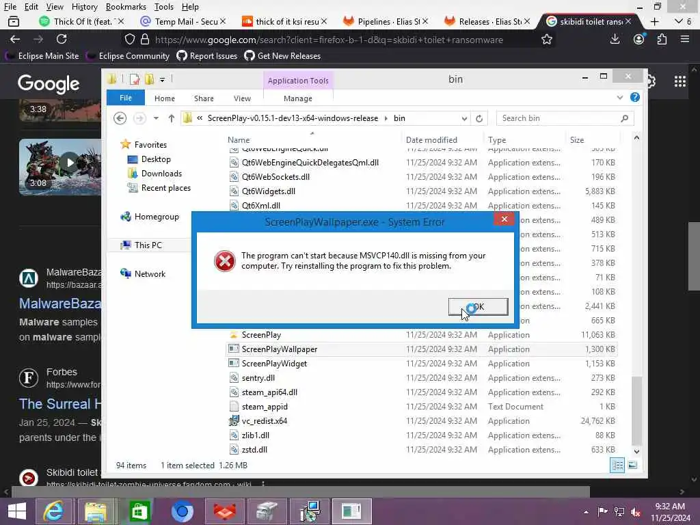Open the Firefox Tools menu
Viewport: 700px width, 525px height.
point(164,7)
